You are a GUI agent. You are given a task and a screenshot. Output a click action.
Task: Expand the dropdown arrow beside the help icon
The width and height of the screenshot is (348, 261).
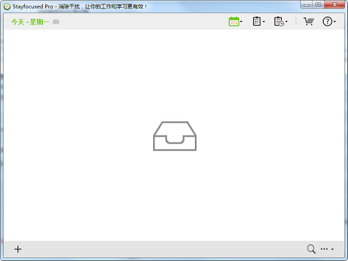tap(335, 22)
